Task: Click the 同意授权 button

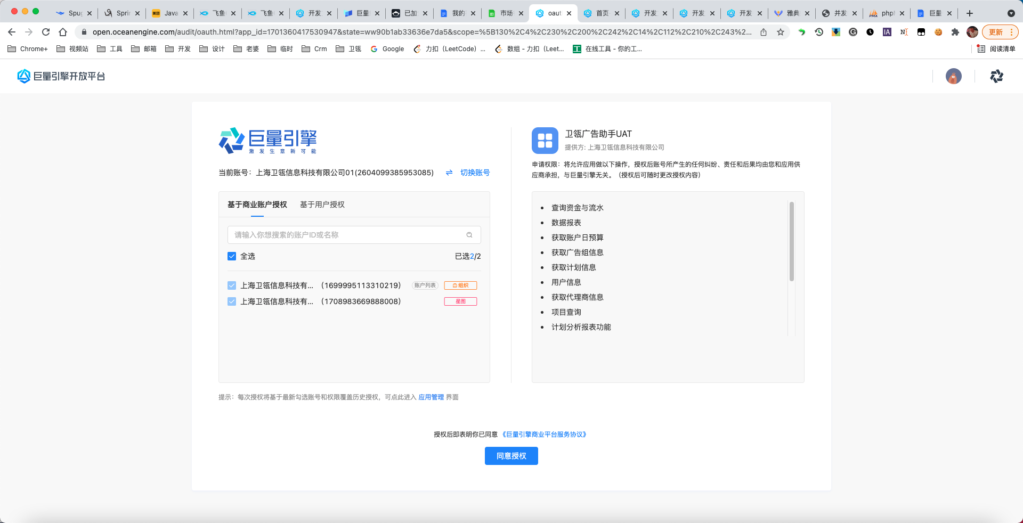Action: (511, 456)
